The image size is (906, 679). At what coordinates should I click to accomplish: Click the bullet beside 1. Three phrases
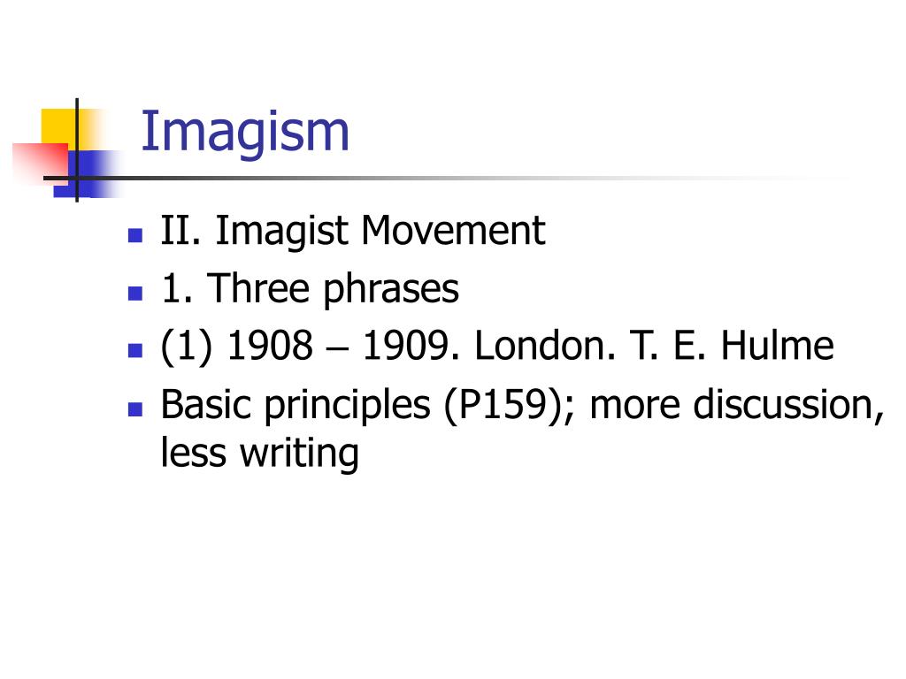[x=135, y=294]
